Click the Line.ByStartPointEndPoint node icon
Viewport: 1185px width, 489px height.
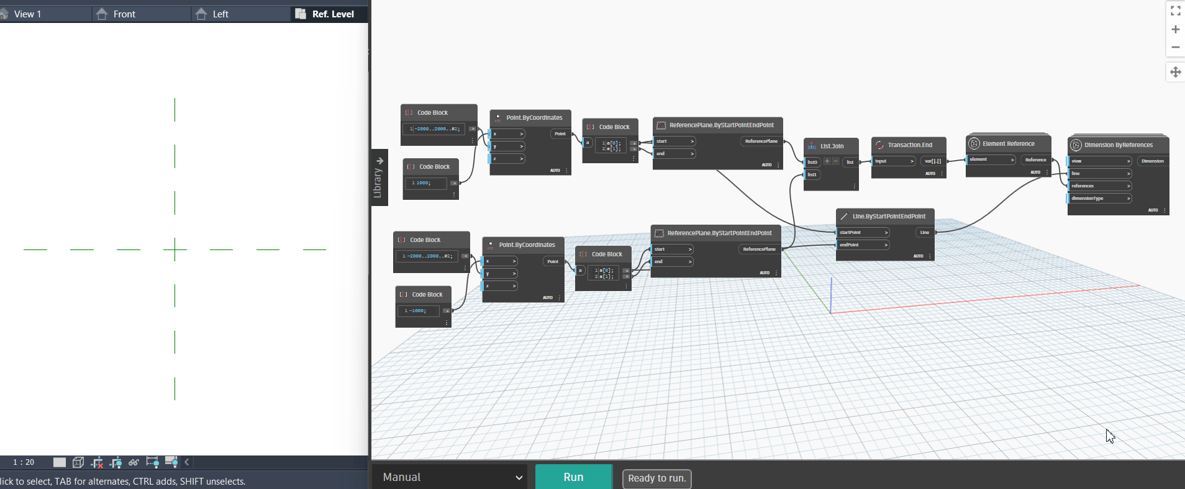click(844, 216)
